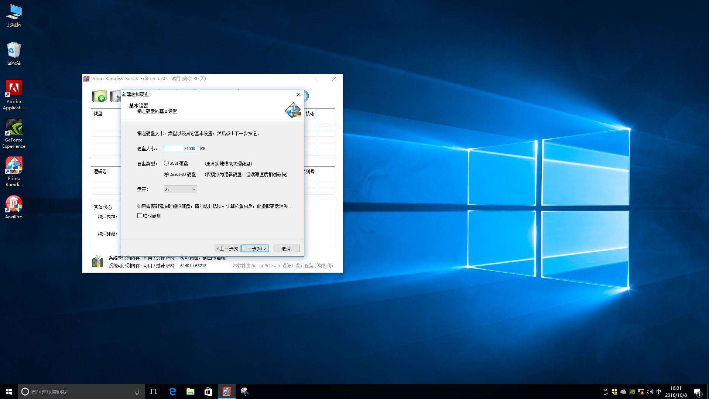This screenshot has height=399, width=709.
Task: Click 下一步(N) to proceed
Action: click(x=255, y=249)
